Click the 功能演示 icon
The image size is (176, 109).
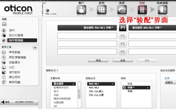pos(4,62)
